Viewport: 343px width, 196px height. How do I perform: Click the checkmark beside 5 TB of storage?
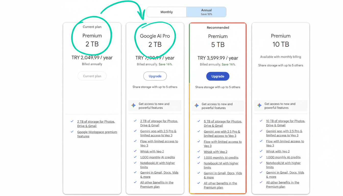(199, 121)
